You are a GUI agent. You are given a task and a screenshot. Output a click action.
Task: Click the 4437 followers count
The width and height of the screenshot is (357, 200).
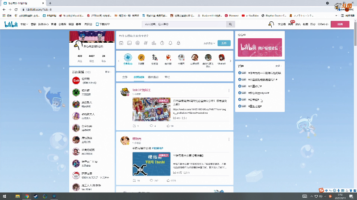point(91,56)
